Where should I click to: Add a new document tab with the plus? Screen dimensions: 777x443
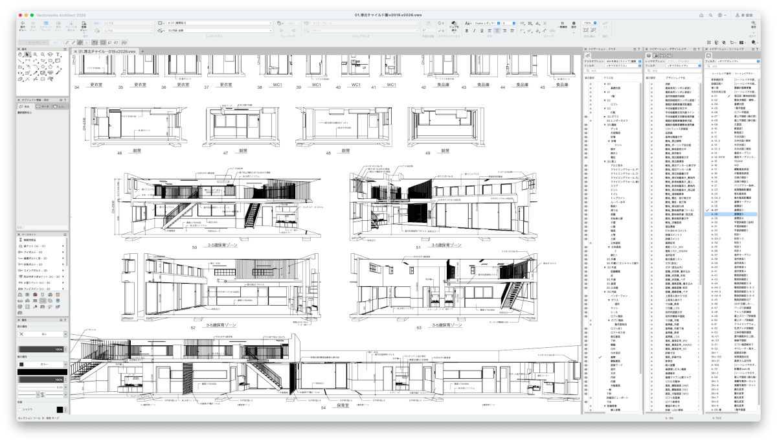pos(142,51)
